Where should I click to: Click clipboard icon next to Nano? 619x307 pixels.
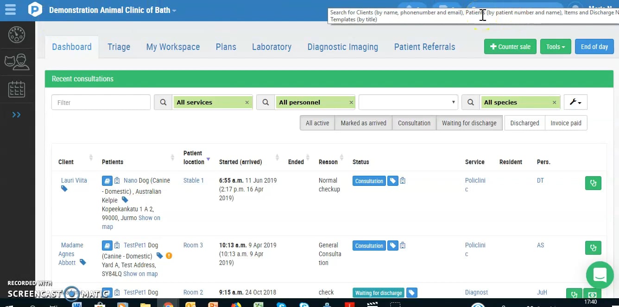coord(117,181)
